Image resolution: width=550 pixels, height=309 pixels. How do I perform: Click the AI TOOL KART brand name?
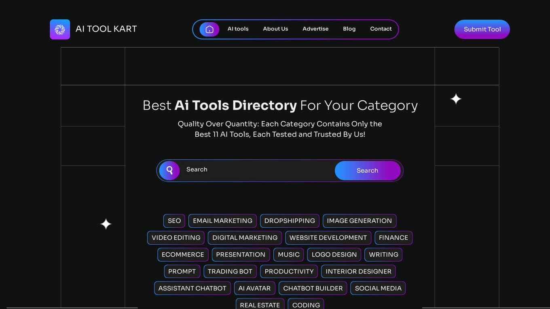point(106,29)
